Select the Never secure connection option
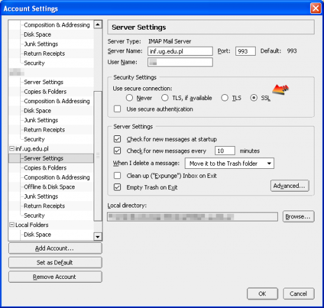This screenshot has height=308, width=324. click(x=129, y=98)
